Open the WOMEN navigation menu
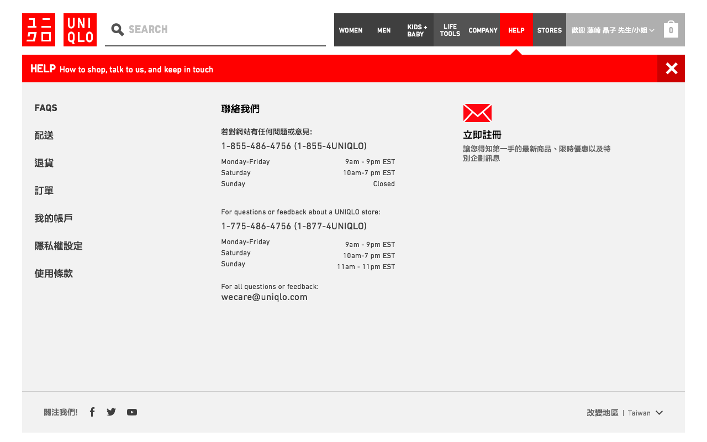 tap(351, 30)
